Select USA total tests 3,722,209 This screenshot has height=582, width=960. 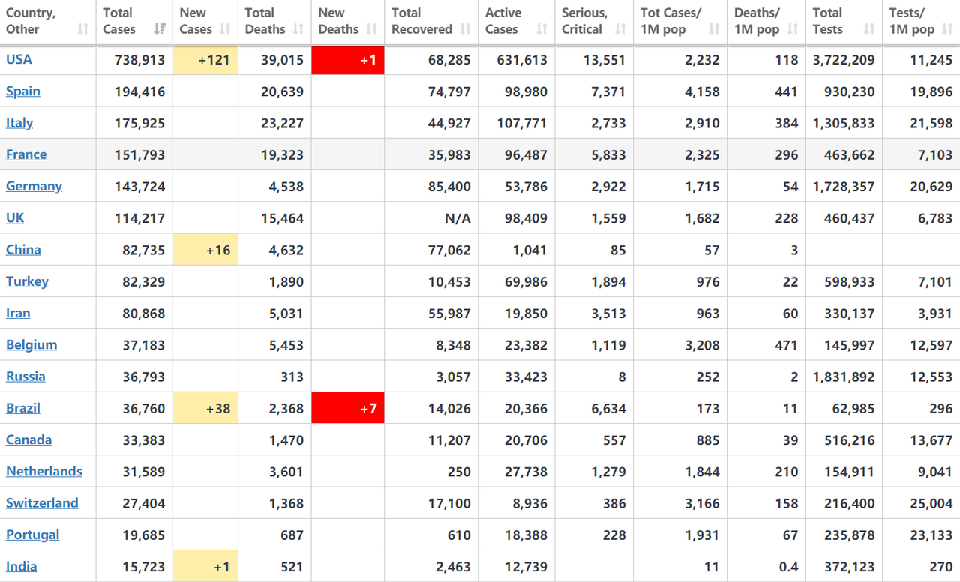coord(844,60)
